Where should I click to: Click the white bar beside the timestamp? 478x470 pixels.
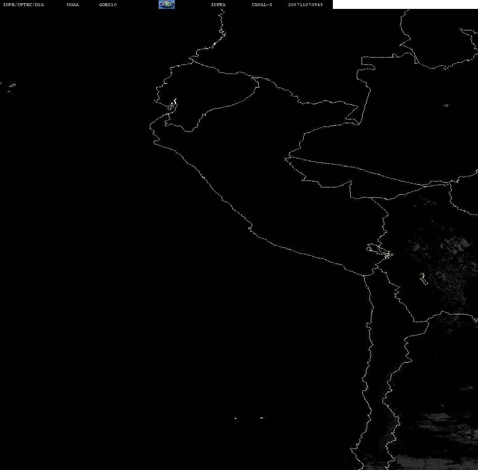[405, 4]
